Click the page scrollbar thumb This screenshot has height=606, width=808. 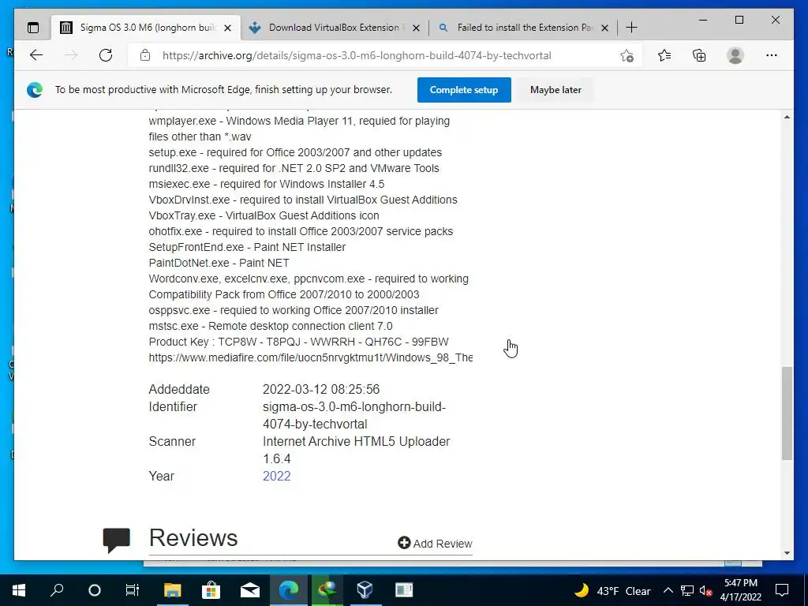[787, 413]
